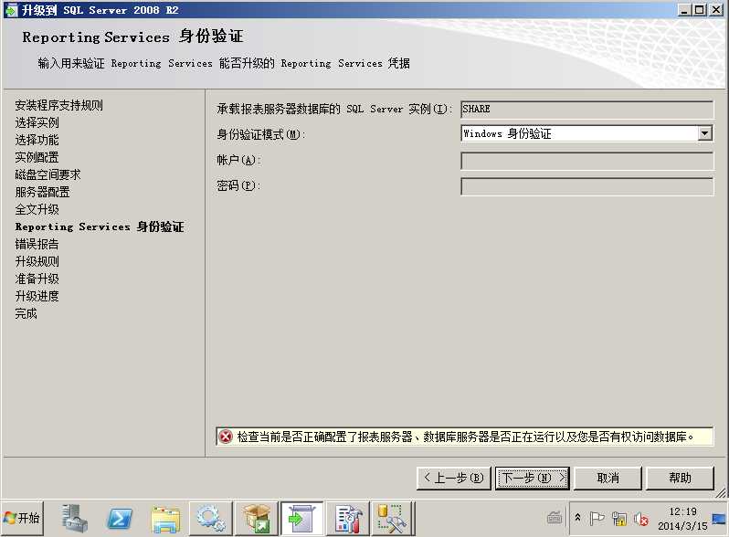
Task: Select 选择功能 step in sidebar
Action: tap(37, 140)
